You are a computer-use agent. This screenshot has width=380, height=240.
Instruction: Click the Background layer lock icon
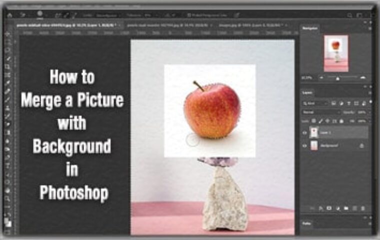coord(361,145)
